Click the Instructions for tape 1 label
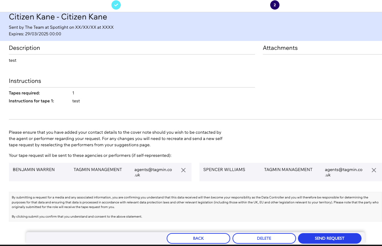 tap(31, 101)
